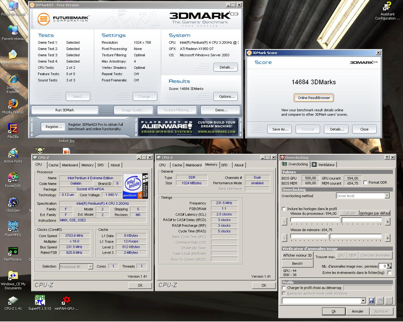403x322 pixels.
Task: Open About tab in right CPU-Z window
Action: pyautogui.click(x=239, y=165)
